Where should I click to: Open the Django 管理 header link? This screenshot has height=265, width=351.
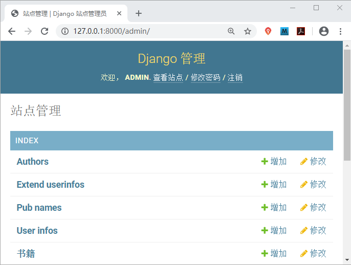(171, 59)
